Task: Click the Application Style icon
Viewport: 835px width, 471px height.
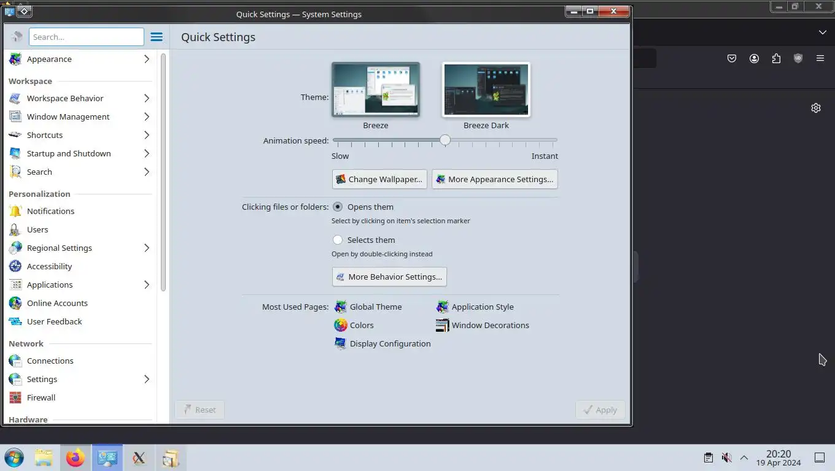Action: tap(442, 307)
